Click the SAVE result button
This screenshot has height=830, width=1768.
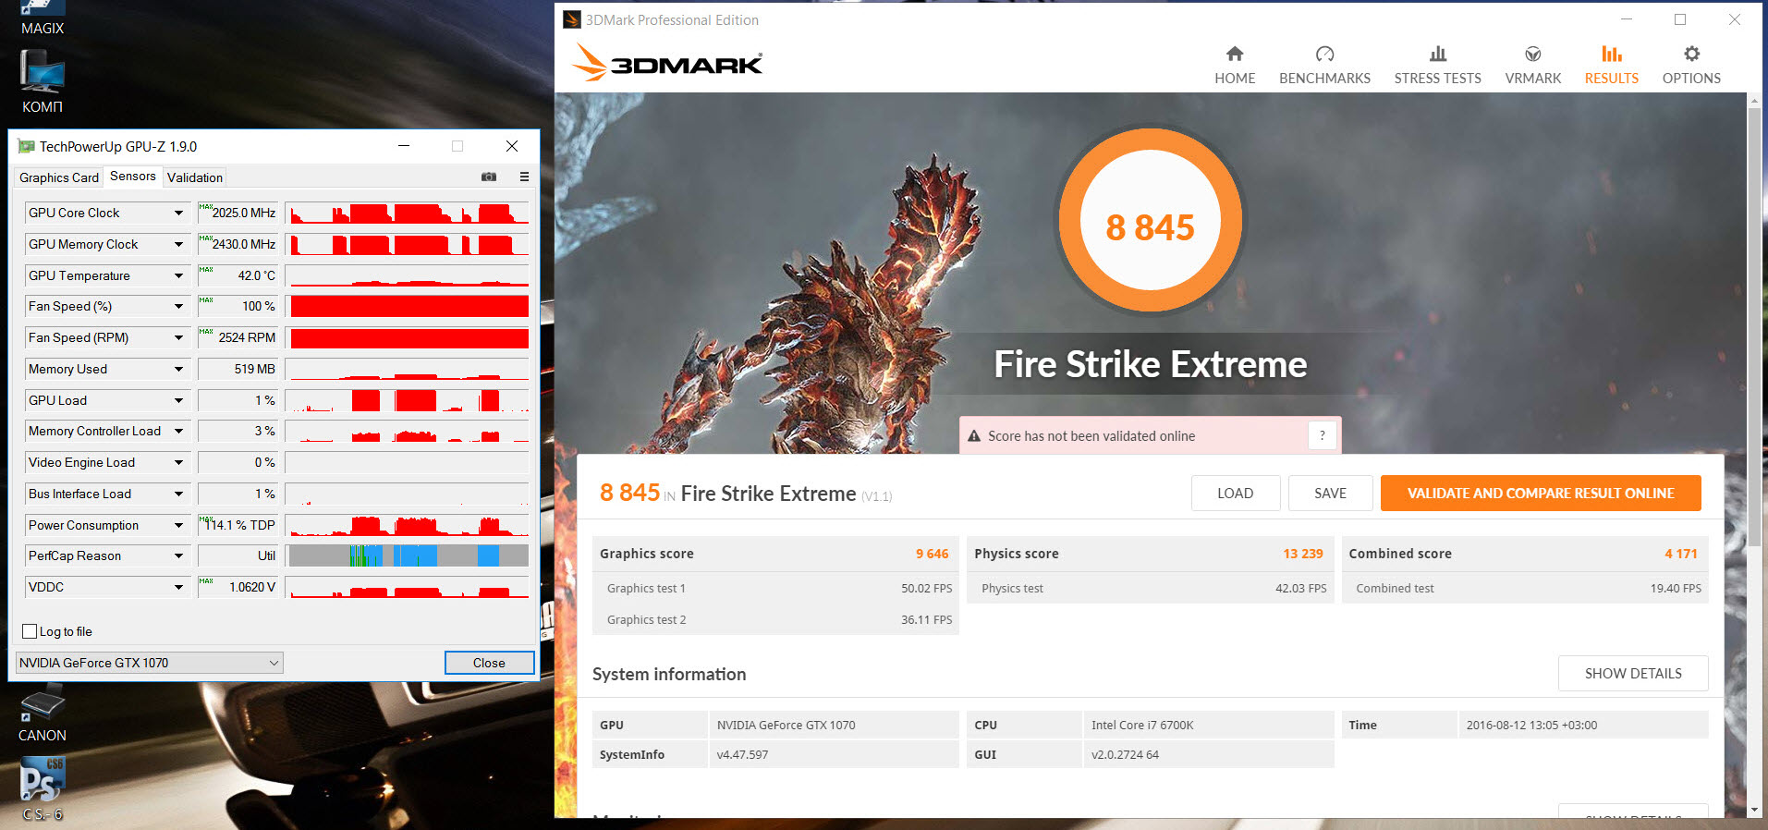pyautogui.click(x=1330, y=494)
